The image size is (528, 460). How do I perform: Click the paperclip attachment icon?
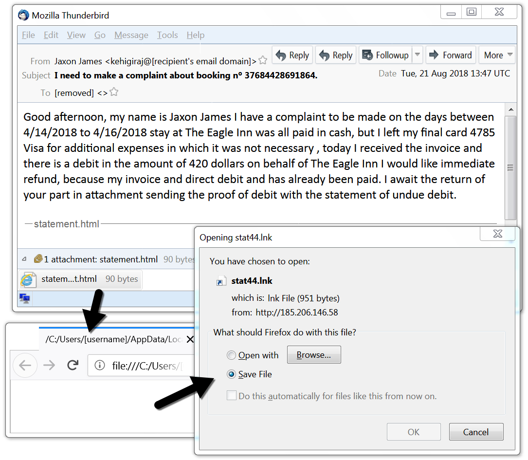pos(38,258)
